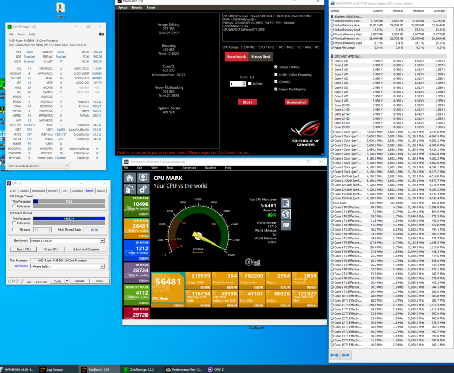
Task: Switch to RealBench Stress Test tab
Action: (260, 57)
